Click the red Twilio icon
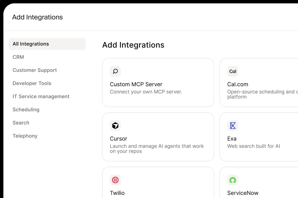This screenshot has width=298, height=198. [115, 180]
